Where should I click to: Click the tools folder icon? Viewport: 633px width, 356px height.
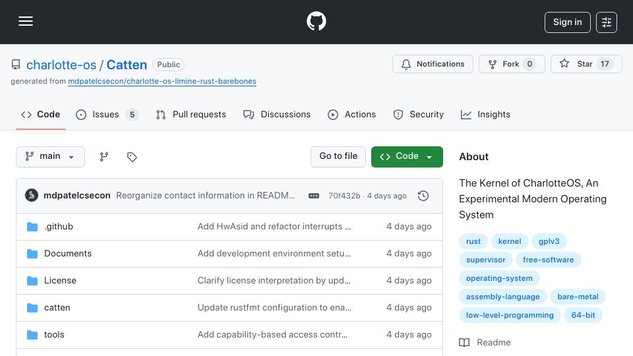pyautogui.click(x=32, y=335)
